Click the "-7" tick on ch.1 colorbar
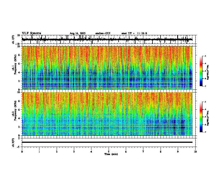 pyautogui.click(x=205, y=86)
